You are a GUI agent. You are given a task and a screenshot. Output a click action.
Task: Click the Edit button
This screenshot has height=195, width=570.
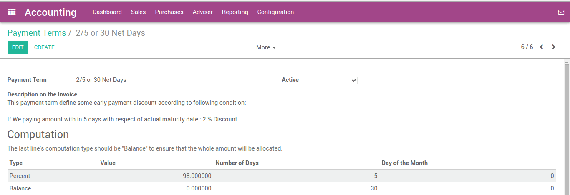[x=18, y=47]
